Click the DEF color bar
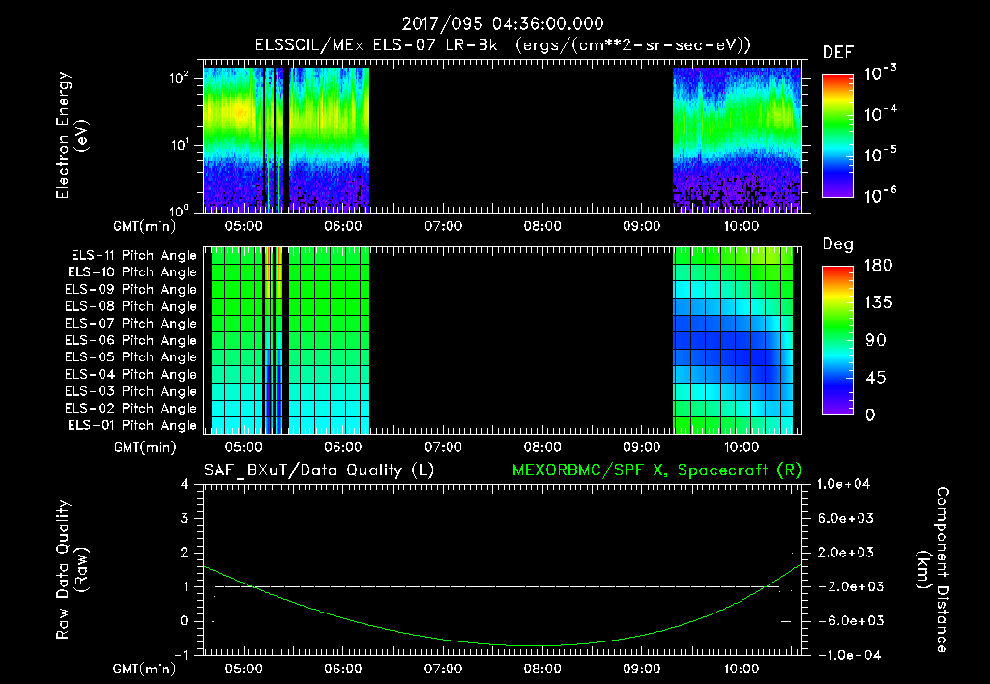The height and width of the screenshot is (684, 990). coord(837,136)
